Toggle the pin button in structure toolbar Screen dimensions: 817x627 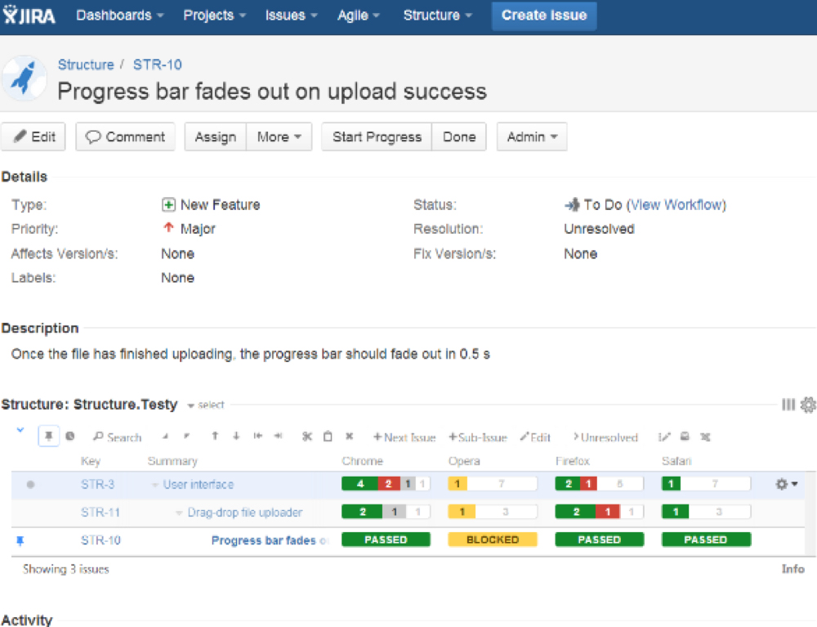coord(48,437)
